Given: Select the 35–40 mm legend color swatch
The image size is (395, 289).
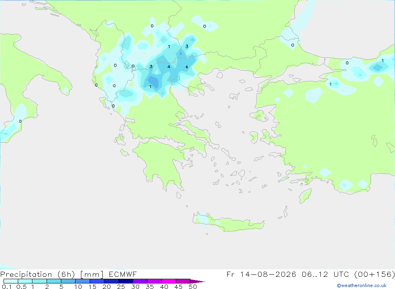Looking at the screenshot, I should pyautogui.click(x=154, y=281).
